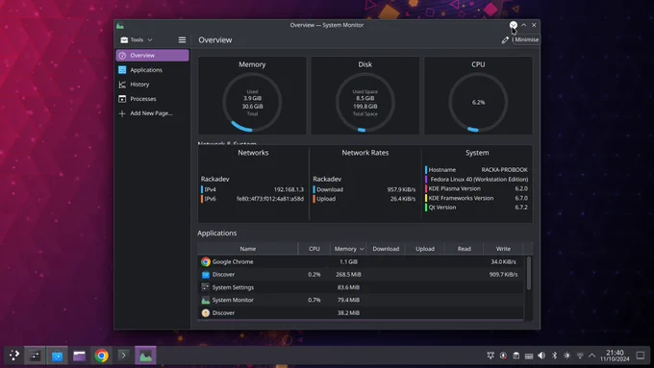Open the Processes page in the sidebar
Viewport: 654px width, 368px height.
pyautogui.click(x=152, y=99)
